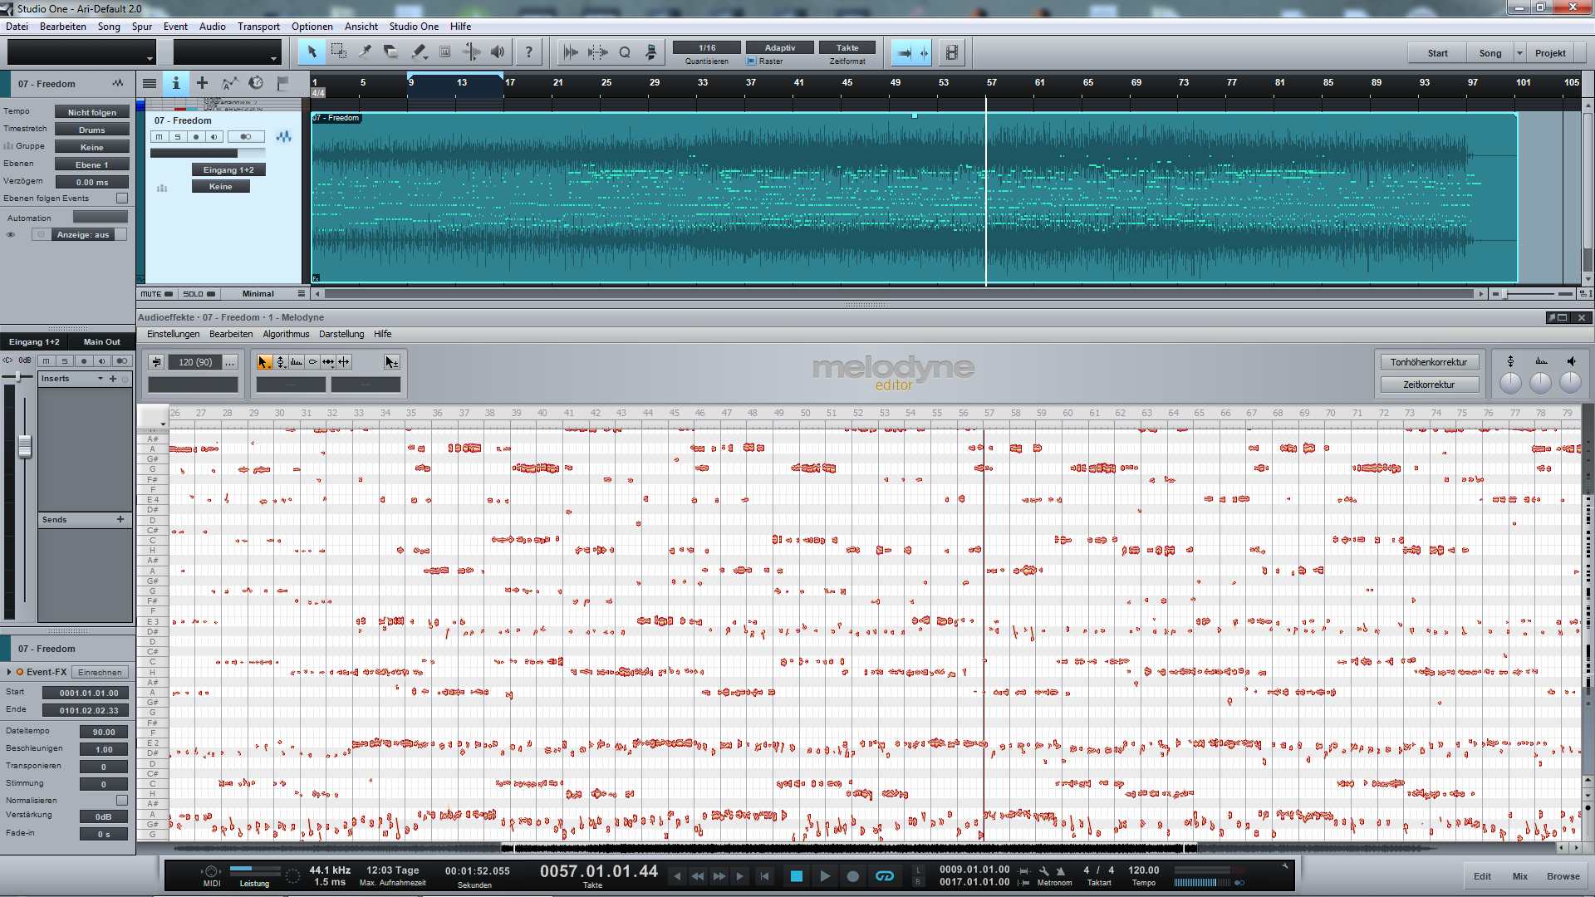Select the arrow tool in main toolbar
Screen dimensions: 1595x897
312,51
